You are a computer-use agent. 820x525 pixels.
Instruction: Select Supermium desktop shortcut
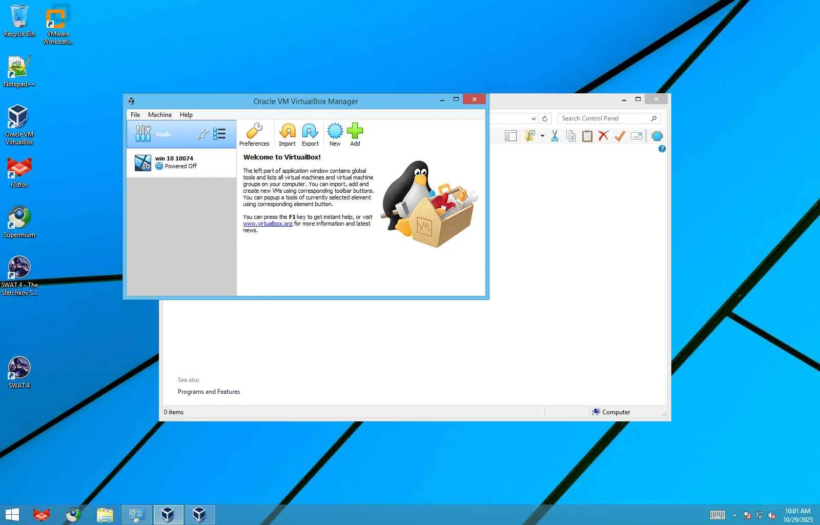19,222
